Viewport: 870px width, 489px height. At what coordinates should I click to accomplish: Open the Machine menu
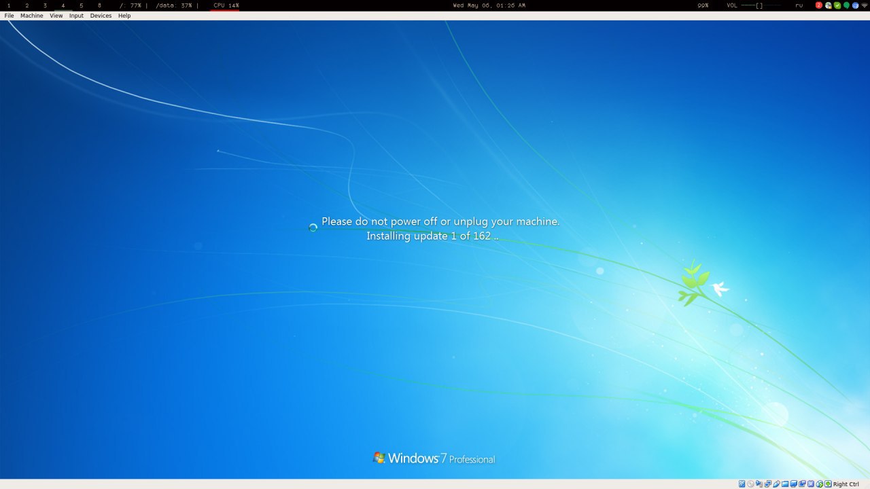[x=31, y=16]
